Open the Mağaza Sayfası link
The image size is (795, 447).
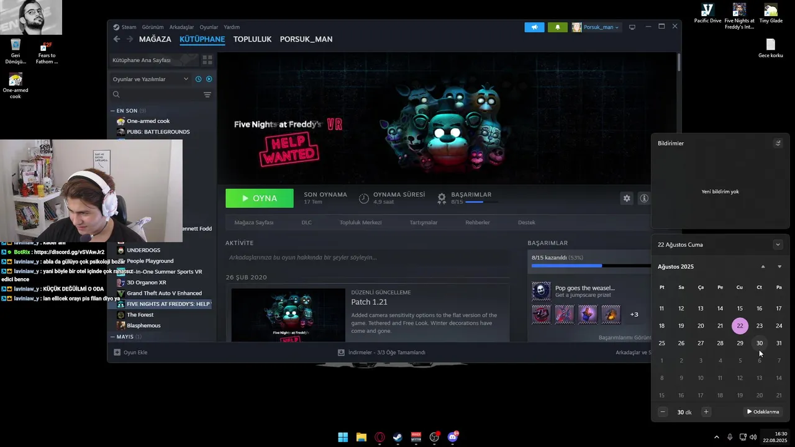pos(253,222)
